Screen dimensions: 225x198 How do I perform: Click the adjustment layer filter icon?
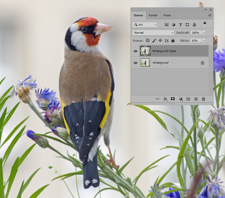(174, 25)
